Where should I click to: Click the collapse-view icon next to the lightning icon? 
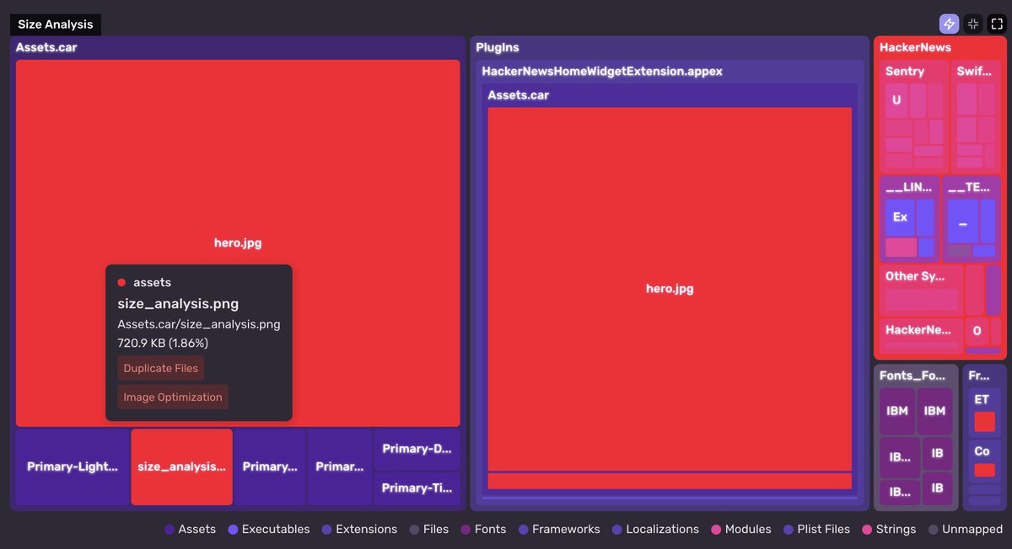[x=972, y=24]
